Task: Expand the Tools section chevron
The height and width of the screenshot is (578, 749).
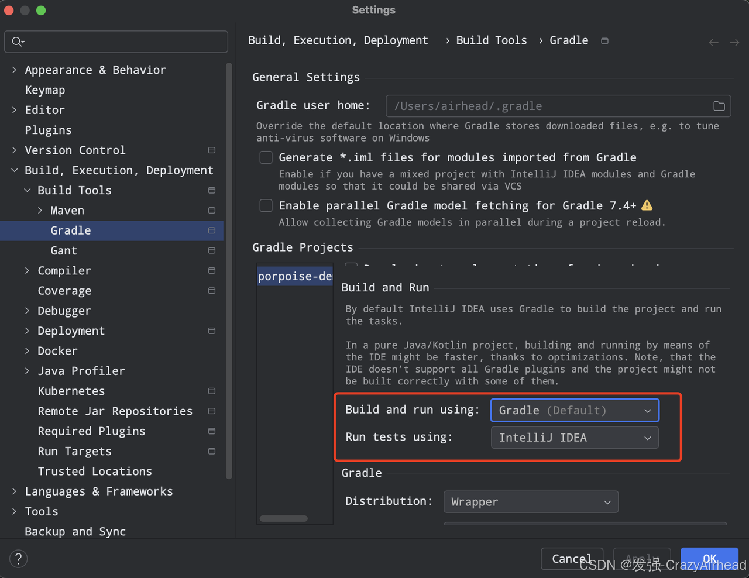Action: 14,511
